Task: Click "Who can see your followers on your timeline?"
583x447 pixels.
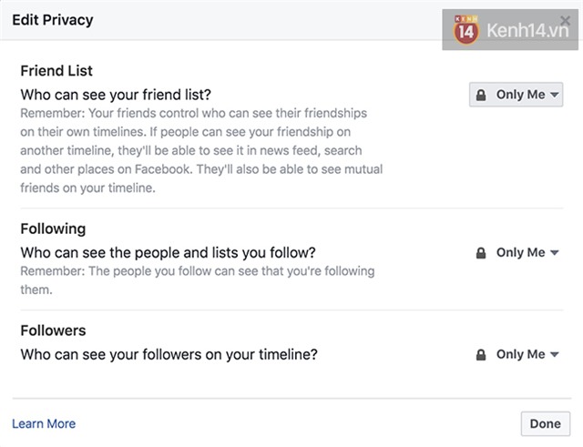Action: [169, 354]
